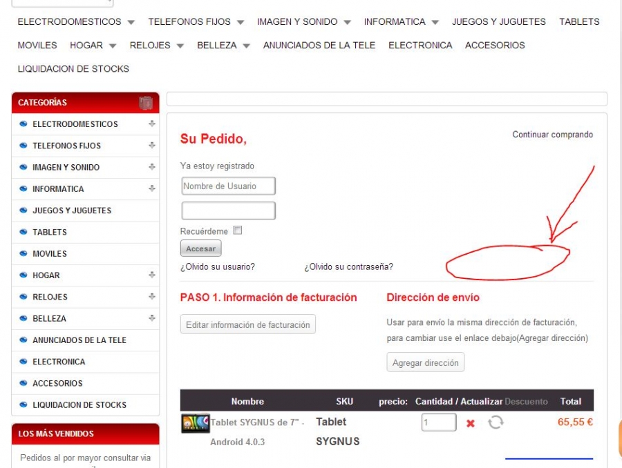Select ELECTRONICA in sidebar categories
622x468 pixels.
[x=59, y=362]
